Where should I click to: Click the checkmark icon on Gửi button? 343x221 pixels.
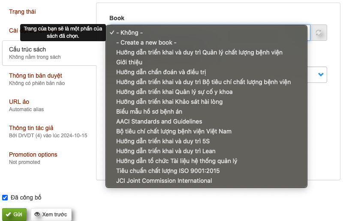(8, 214)
